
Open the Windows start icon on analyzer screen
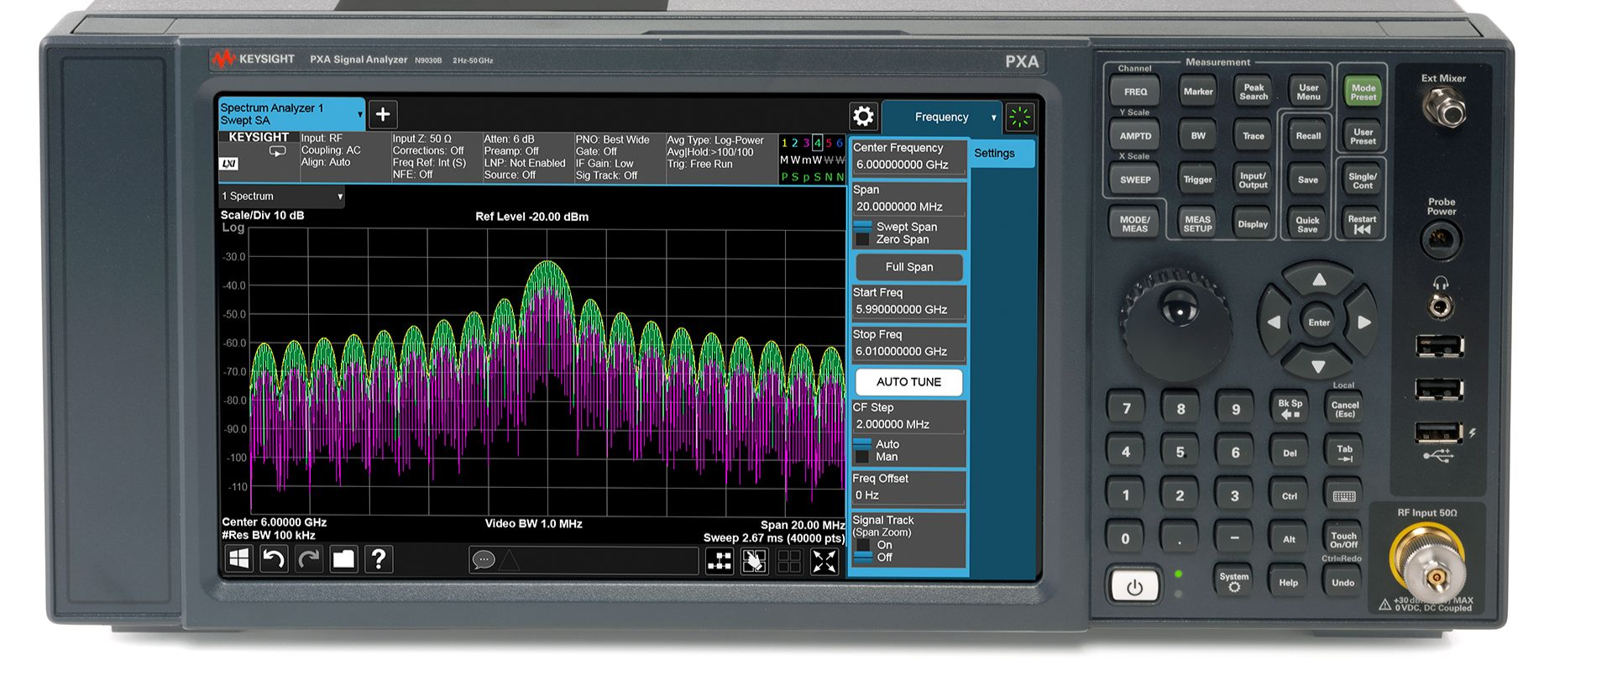point(239,559)
